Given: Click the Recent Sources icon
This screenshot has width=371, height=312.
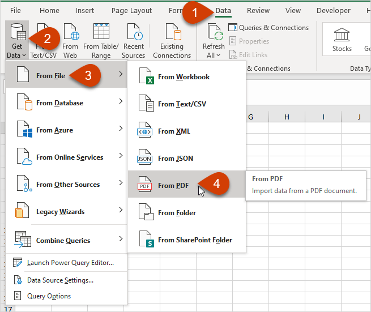Looking at the screenshot, I should (x=134, y=34).
